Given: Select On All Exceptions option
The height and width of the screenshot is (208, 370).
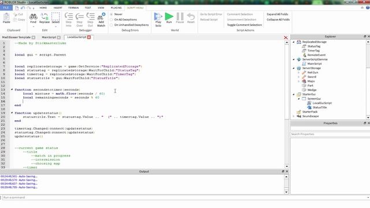Looking at the screenshot, I should click(111, 20).
